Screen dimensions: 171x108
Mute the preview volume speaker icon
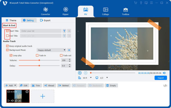pos(164,73)
